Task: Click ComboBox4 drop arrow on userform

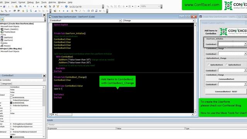Action: pyautogui.click(x=245, y=84)
